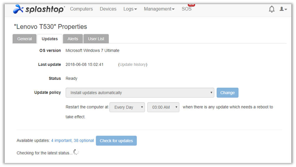Screen dimensions: 296x167
Task: Switch to the General tab
Action: click(x=24, y=39)
